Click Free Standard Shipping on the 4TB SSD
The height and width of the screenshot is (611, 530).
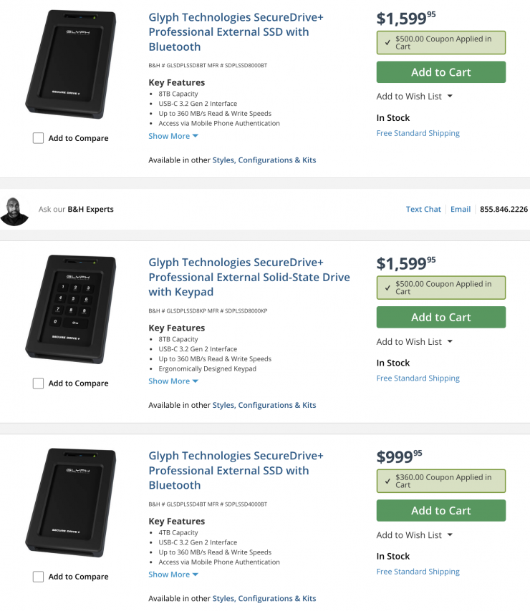pos(418,572)
